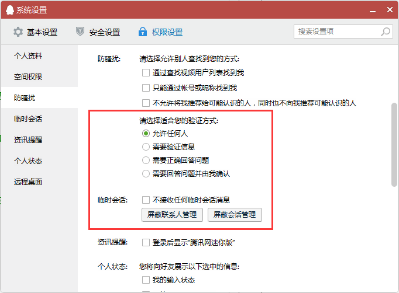399x293 pixels.
Task: Go to 空间权限 in the sidebar
Action: point(39,76)
